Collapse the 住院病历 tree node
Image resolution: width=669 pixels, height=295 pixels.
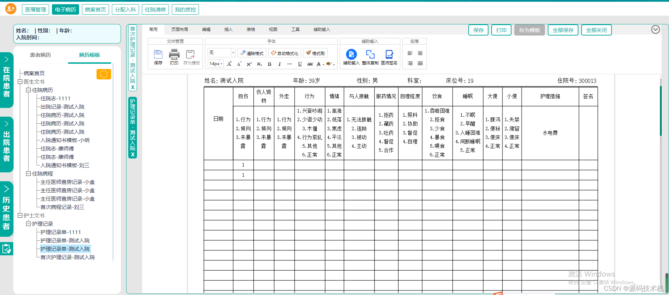[29, 90]
